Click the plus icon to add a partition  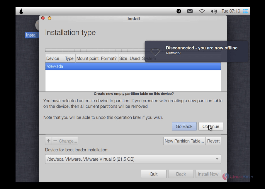pyautogui.click(x=48, y=141)
